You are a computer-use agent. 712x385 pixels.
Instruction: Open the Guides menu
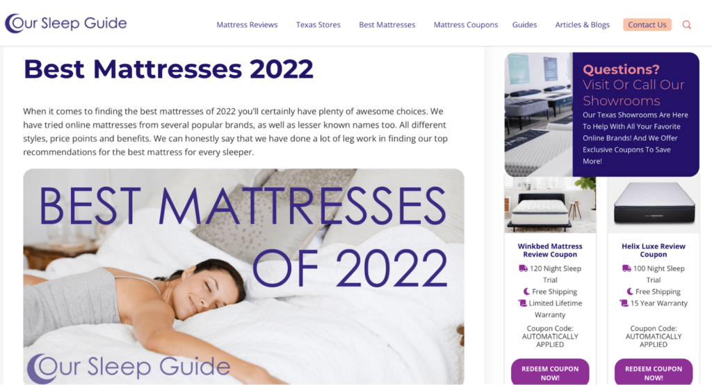[x=524, y=25]
